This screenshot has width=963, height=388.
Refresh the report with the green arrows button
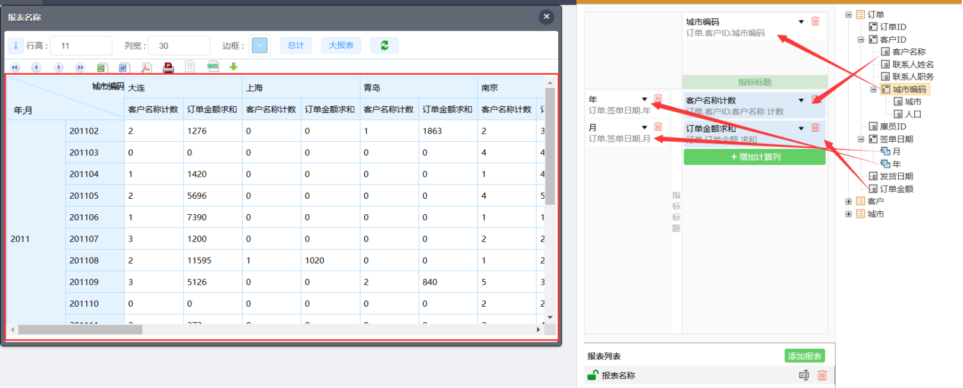[385, 46]
